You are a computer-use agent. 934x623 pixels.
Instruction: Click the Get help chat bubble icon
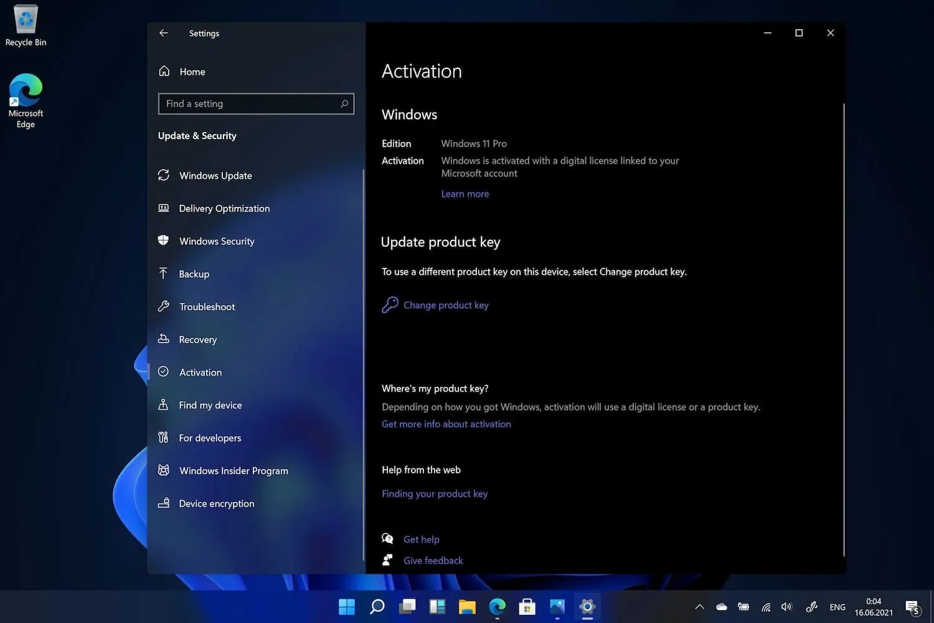click(387, 539)
